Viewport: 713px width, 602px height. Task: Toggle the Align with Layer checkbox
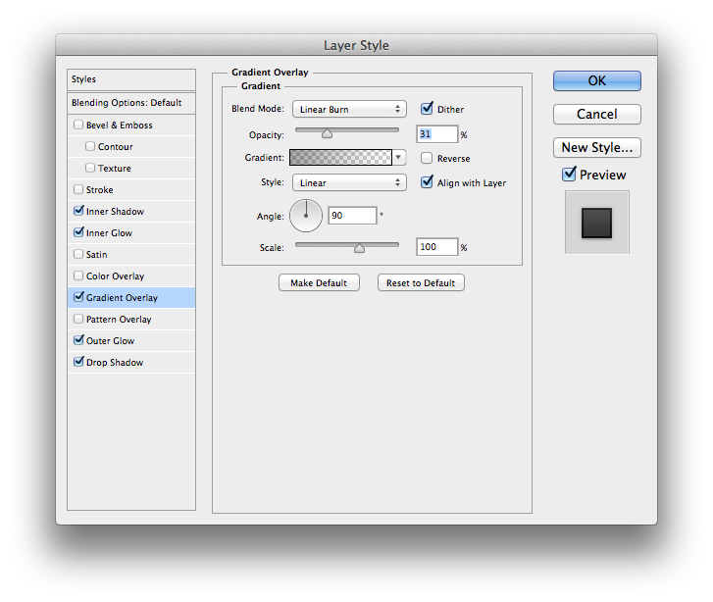(x=427, y=181)
